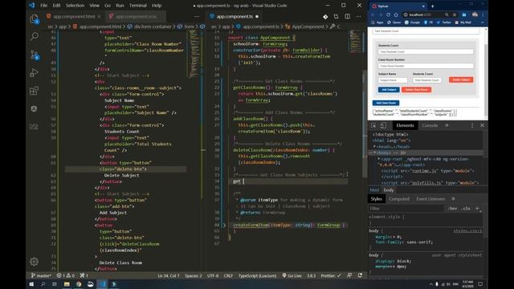Switch to the DevTools Console tab
This screenshot has height=289, width=514.
click(430, 125)
